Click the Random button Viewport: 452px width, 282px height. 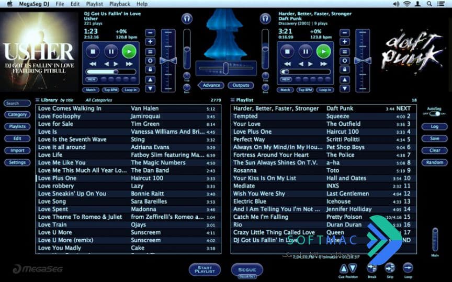434,162
